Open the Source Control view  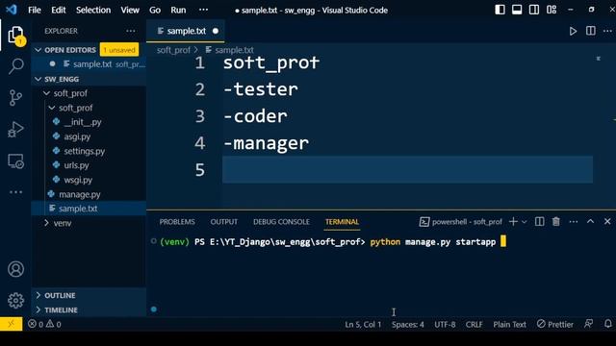click(15, 98)
